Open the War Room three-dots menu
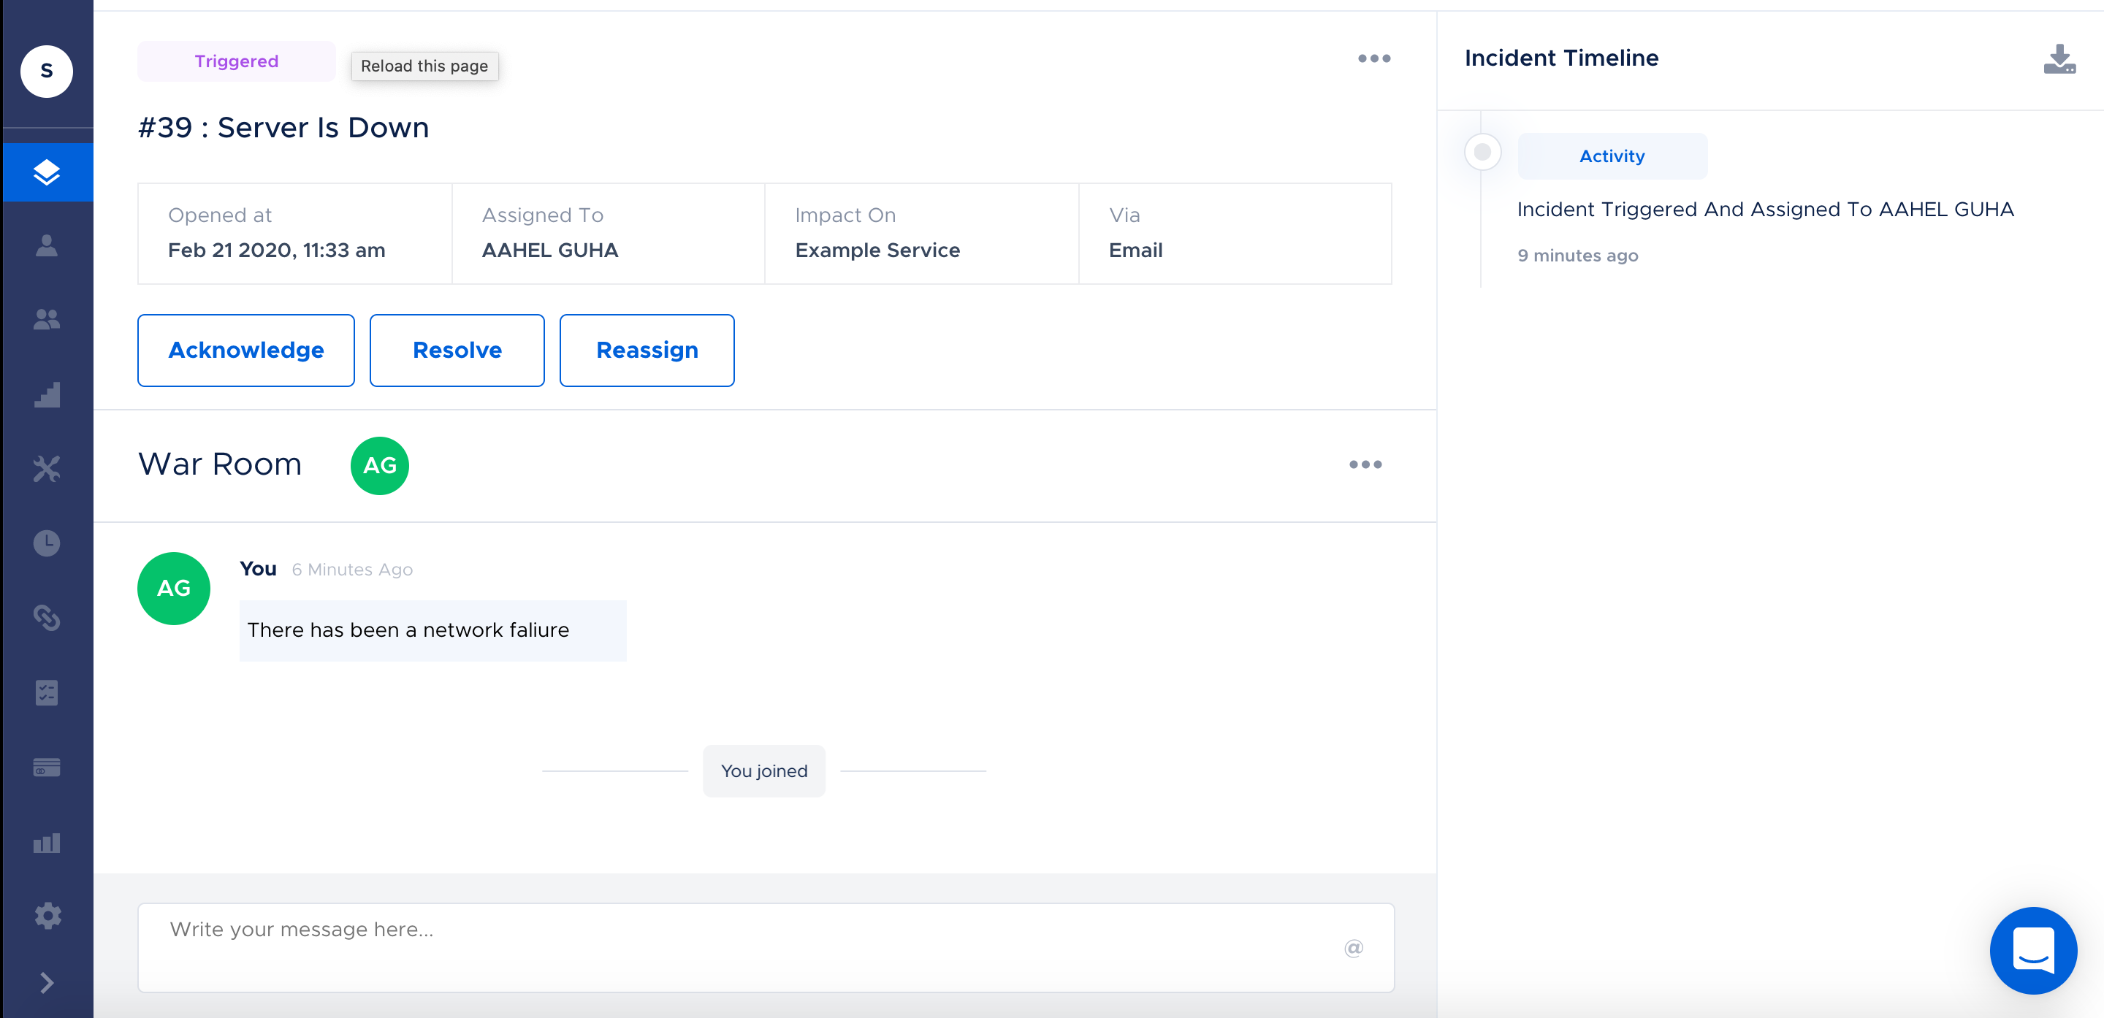 pyautogui.click(x=1365, y=464)
